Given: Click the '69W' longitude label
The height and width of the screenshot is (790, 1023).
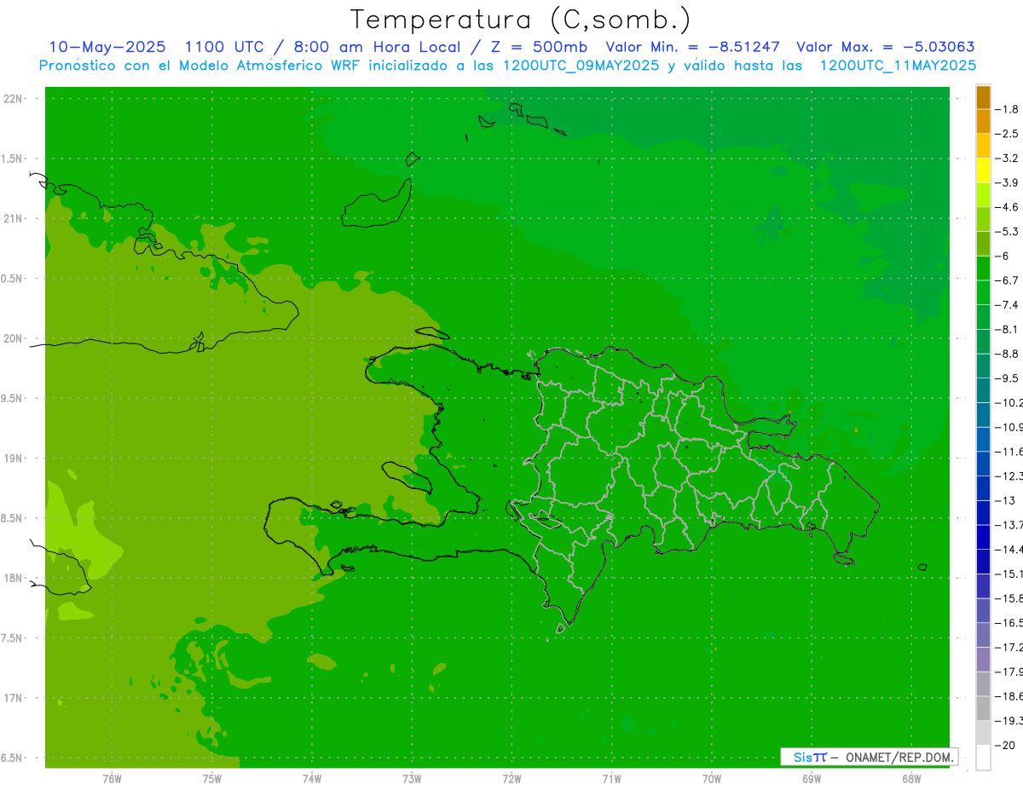Looking at the screenshot, I should tap(811, 778).
